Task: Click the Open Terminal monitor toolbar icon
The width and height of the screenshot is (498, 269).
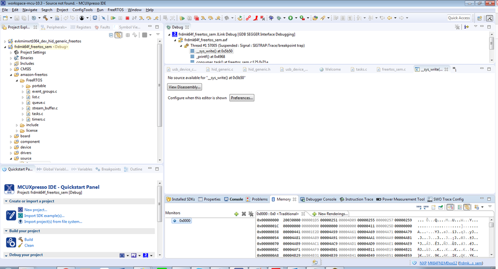Action: [95, 18]
